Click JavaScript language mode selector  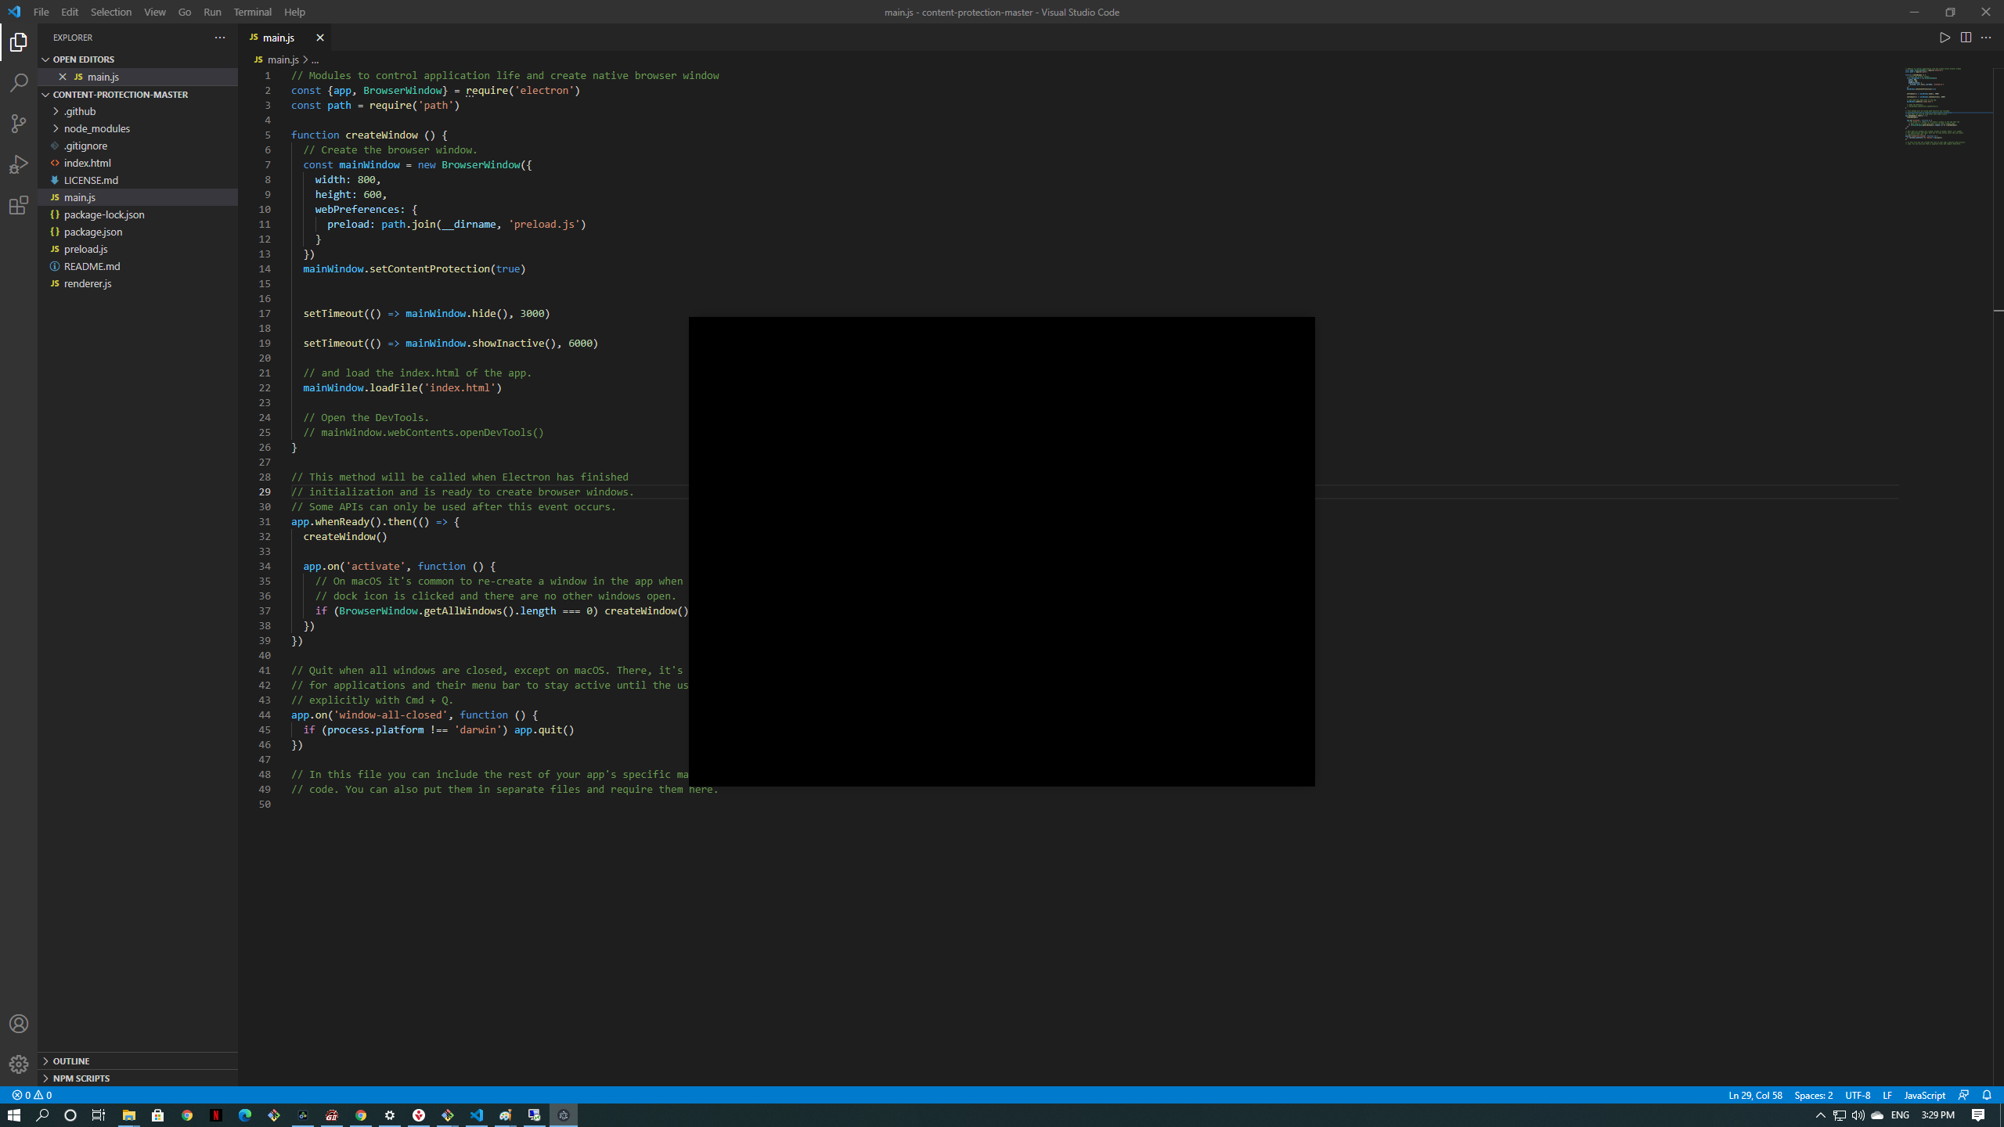[1925, 1095]
